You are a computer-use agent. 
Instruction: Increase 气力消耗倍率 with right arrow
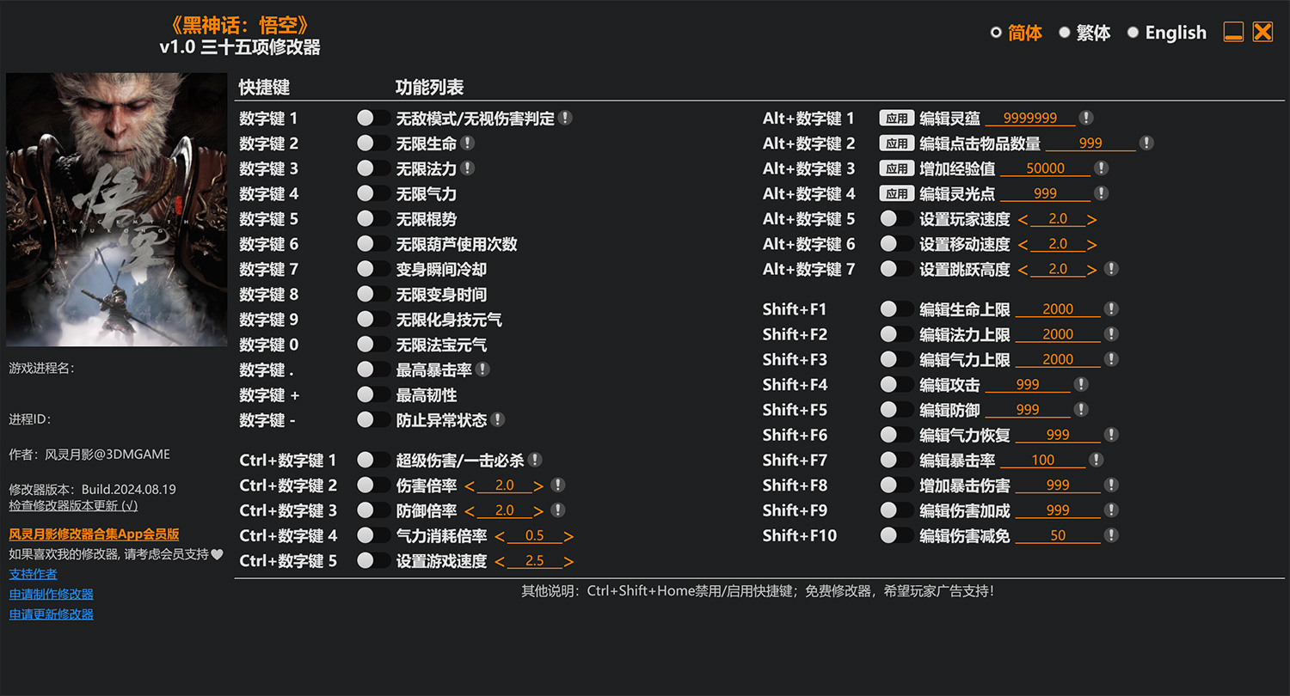pos(569,536)
